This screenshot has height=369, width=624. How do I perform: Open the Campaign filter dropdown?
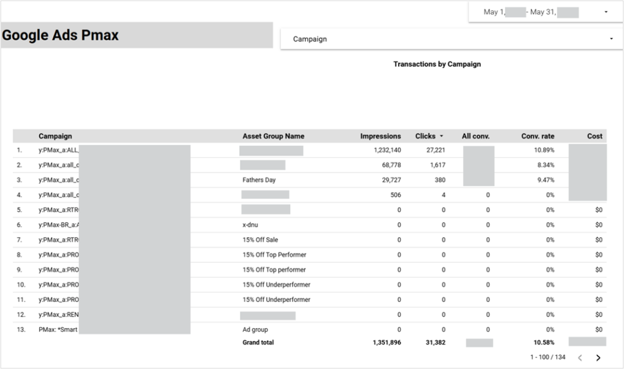pyautogui.click(x=452, y=39)
